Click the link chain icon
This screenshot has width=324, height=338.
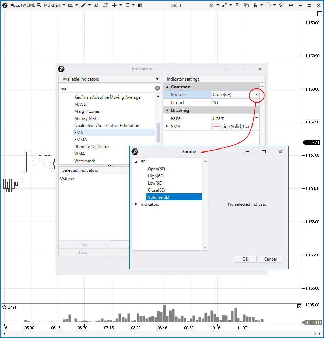point(224,5)
